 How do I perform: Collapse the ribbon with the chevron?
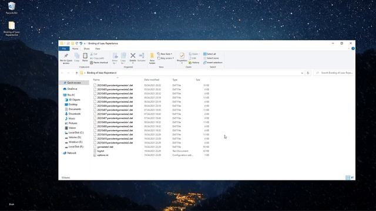[348, 49]
